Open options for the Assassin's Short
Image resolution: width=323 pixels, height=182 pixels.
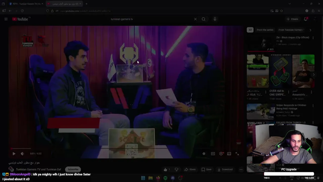coord(311,92)
